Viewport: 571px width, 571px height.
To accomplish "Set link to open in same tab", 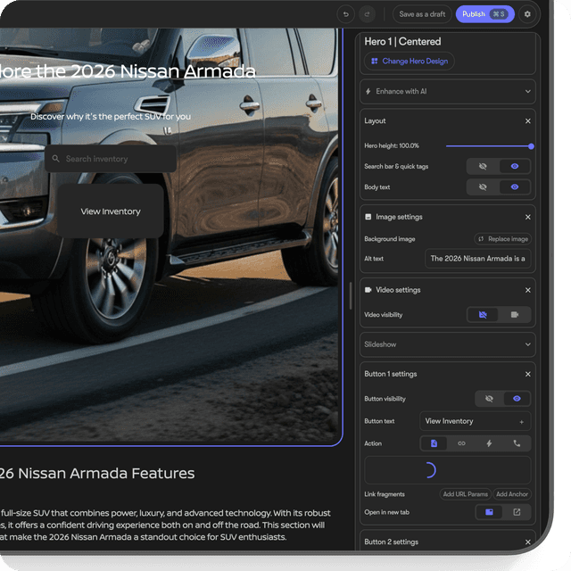I will pos(489,512).
